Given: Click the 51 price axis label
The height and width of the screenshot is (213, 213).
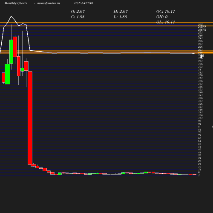Looking at the screenshot, I should 200,147.
